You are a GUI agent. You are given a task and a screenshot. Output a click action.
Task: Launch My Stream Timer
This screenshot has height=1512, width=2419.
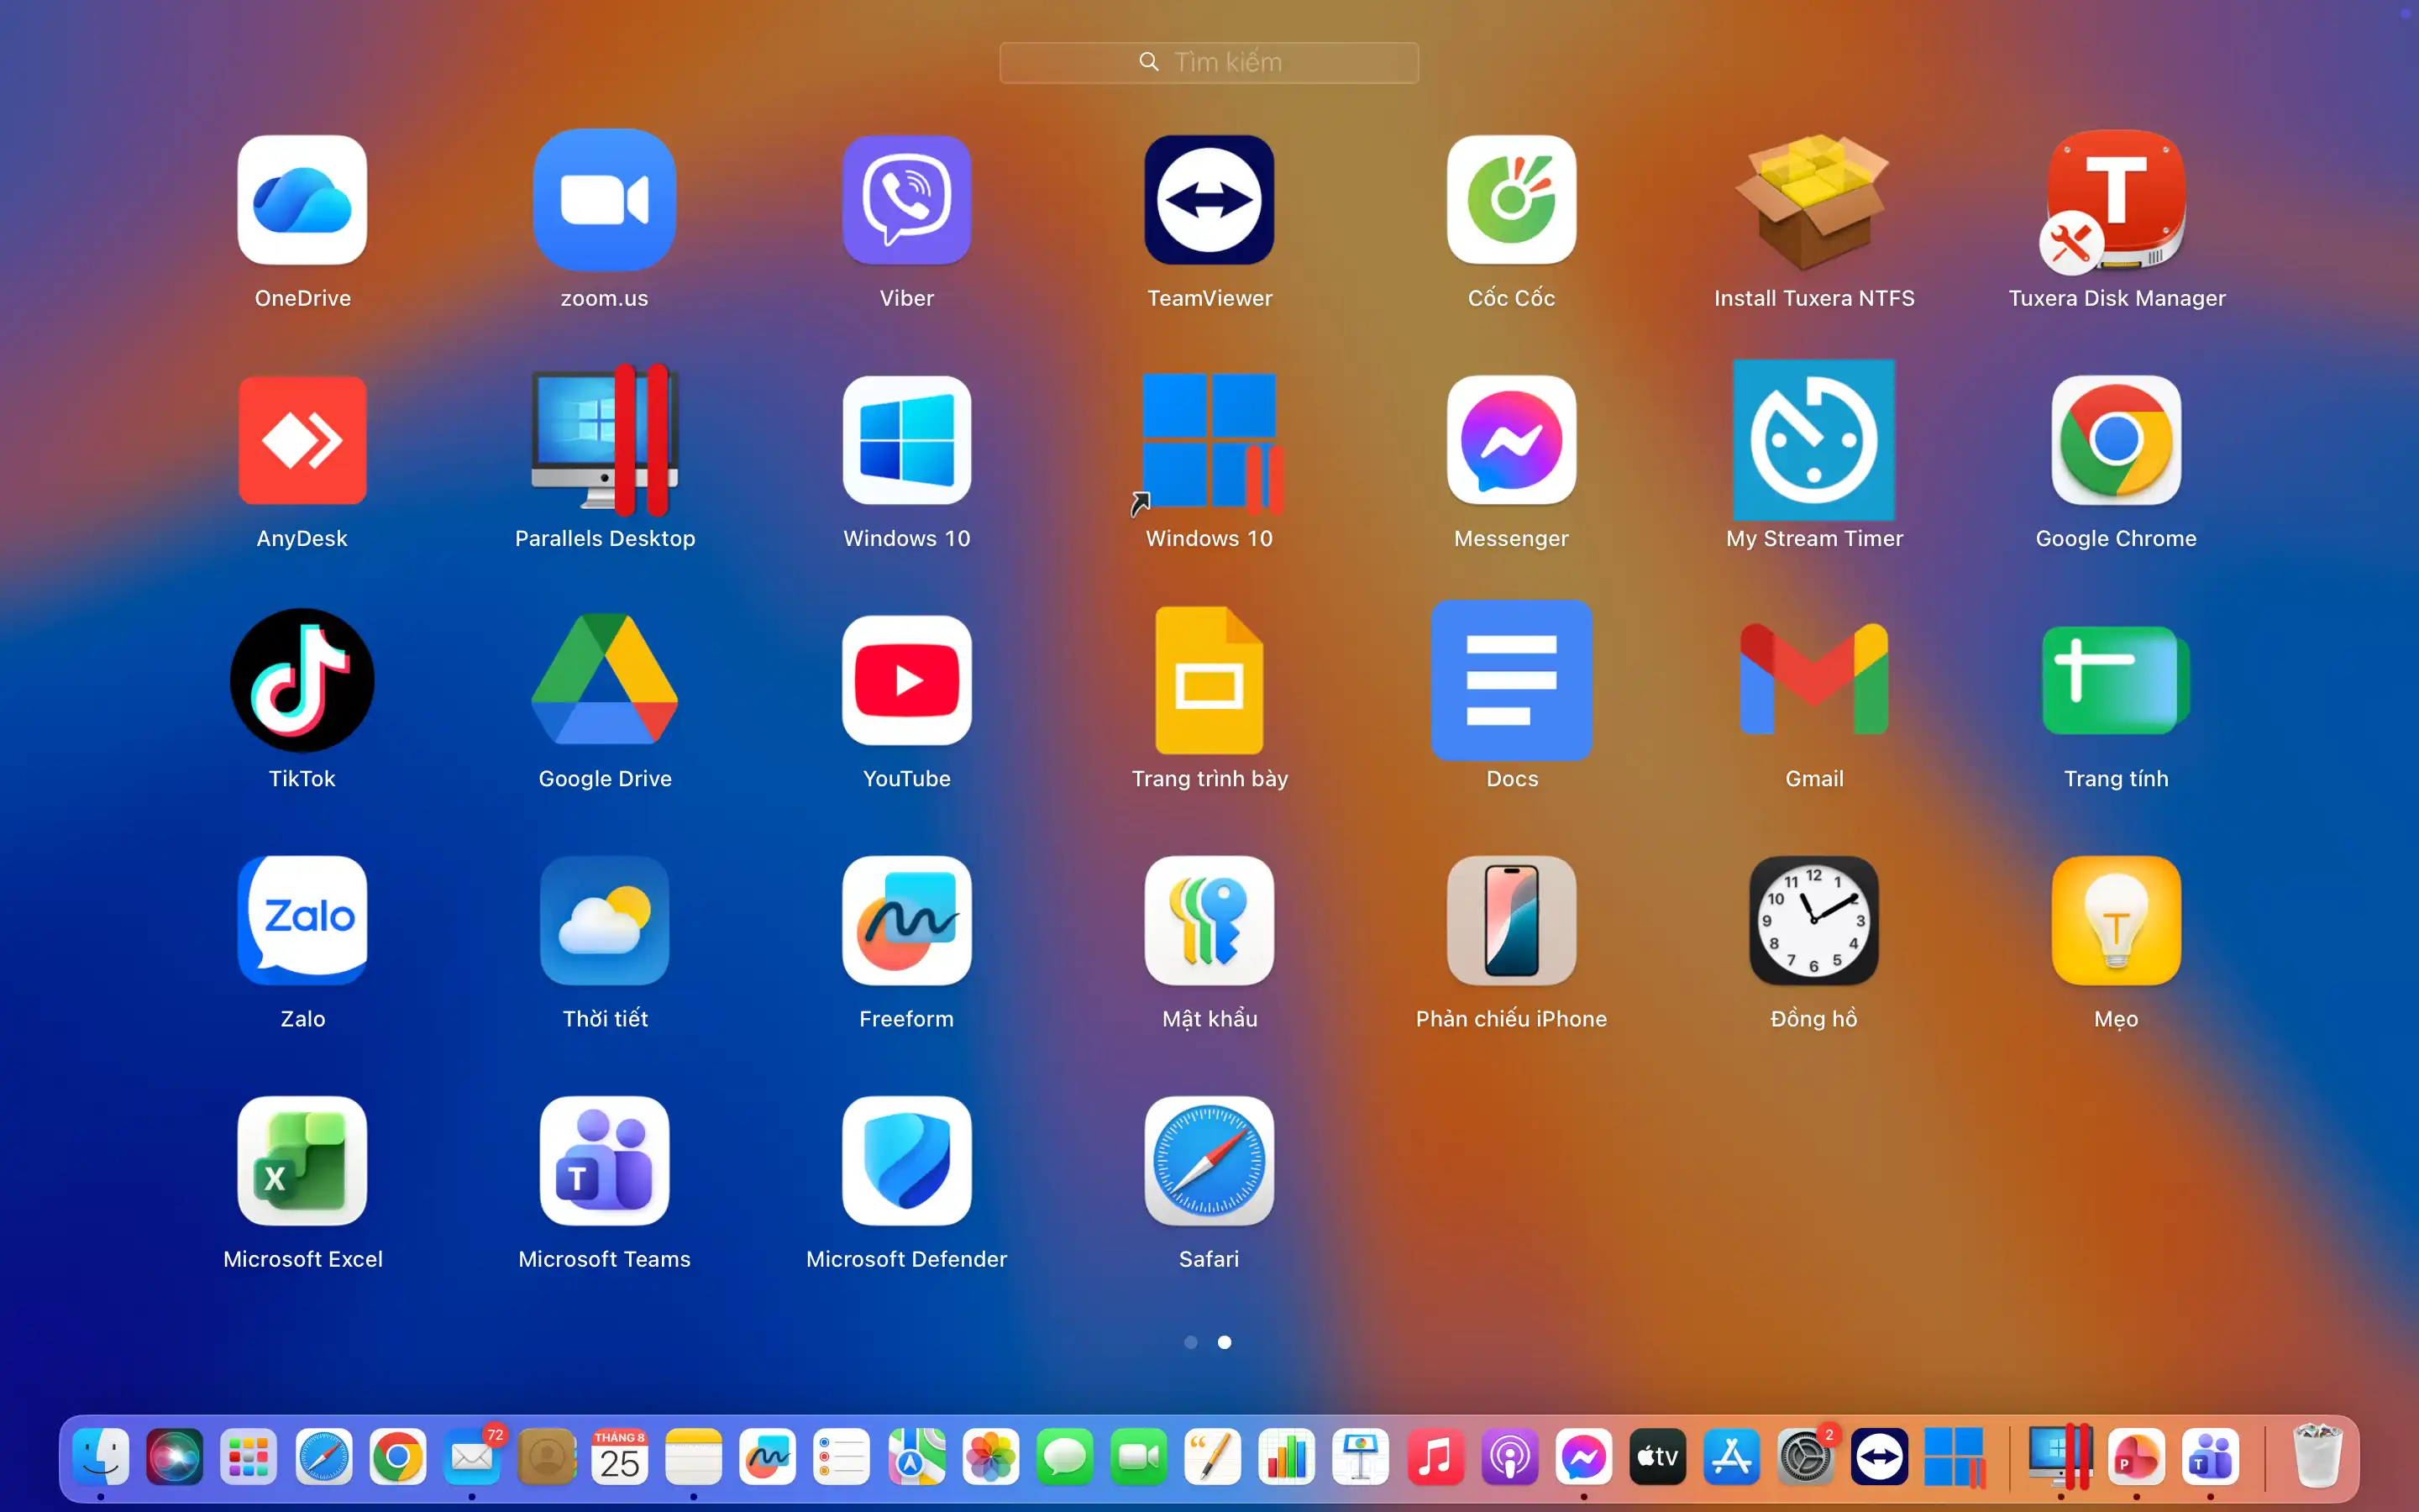[1814, 440]
